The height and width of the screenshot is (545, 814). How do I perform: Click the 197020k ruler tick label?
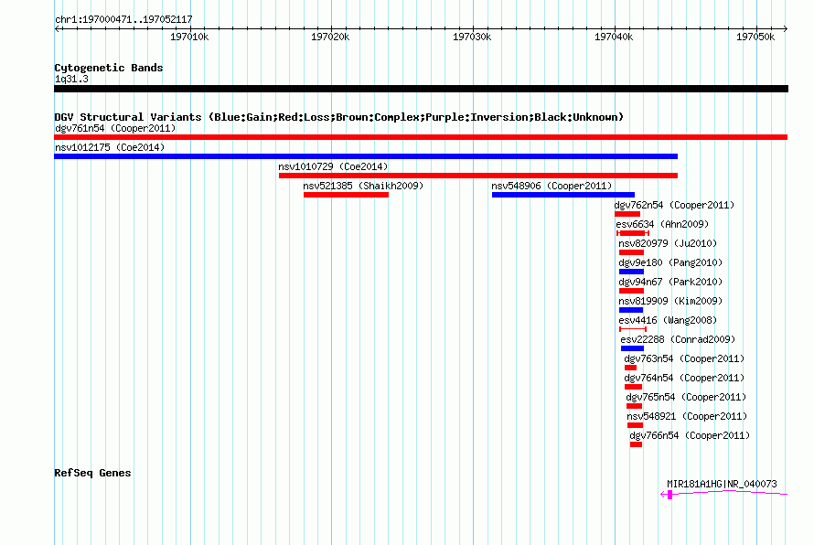pos(330,37)
